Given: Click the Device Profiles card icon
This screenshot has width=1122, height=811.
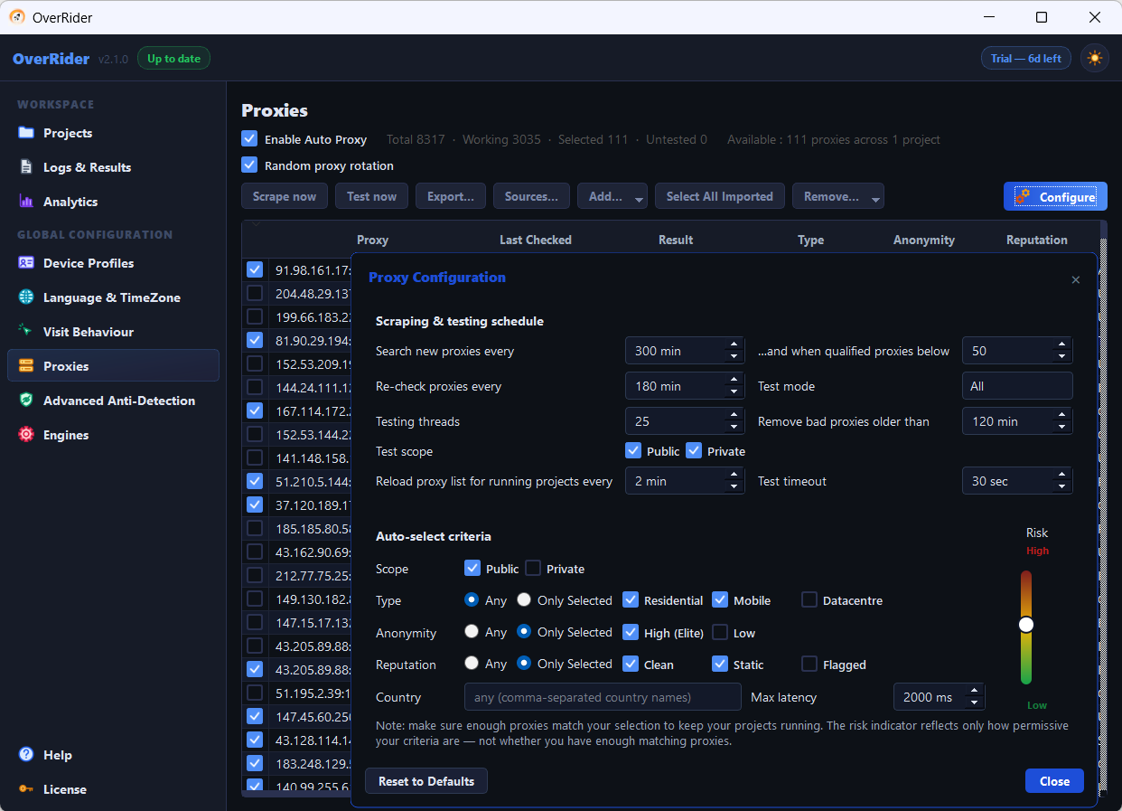Looking at the screenshot, I should pyautogui.click(x=26, y=263).
